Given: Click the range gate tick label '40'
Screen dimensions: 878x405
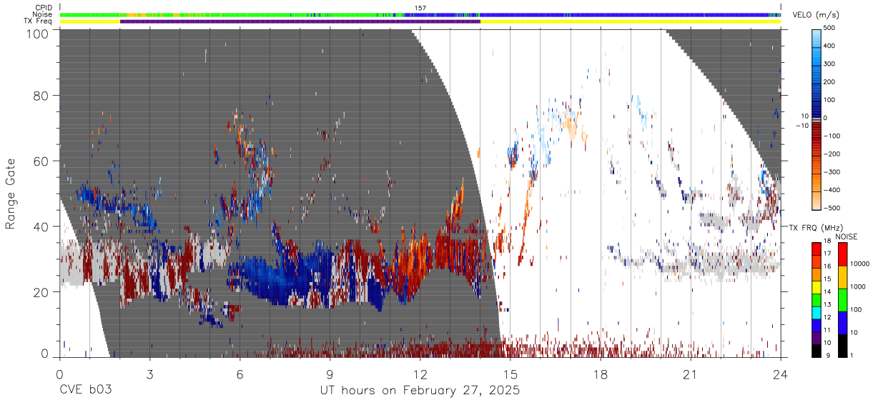Looking at the screenshot, I should tap(40, 226).
